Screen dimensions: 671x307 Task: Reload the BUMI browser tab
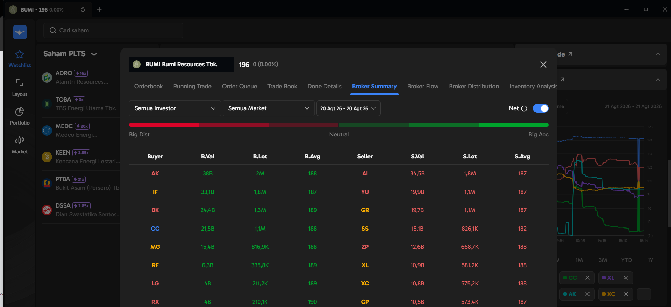[x=83, y=9]
